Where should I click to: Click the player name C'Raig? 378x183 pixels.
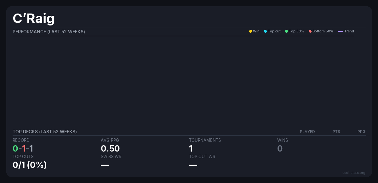(33, 19)
